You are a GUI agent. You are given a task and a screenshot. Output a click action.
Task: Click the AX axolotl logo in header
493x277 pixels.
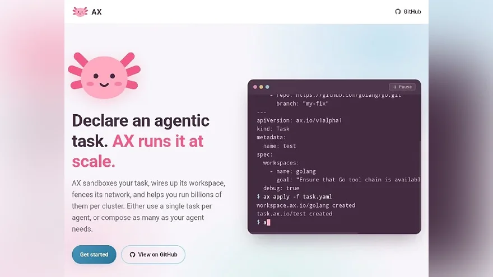click(x=80, y=12)
